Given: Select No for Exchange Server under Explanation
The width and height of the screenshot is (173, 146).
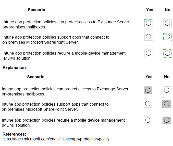Looking at the screenshot, I should (x=167, y=90).
